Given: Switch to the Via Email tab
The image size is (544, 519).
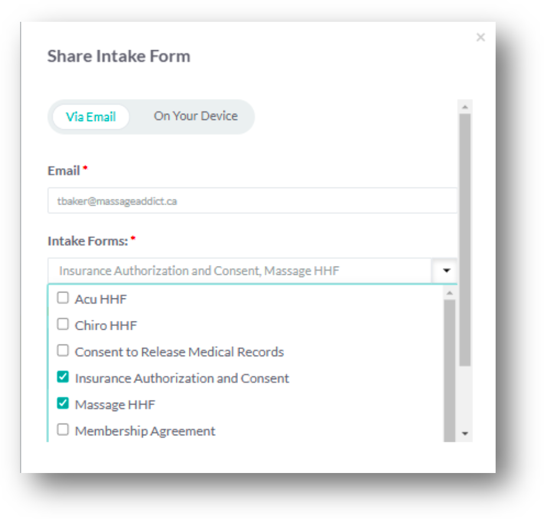Looking at the screenshot, I should coord(91,117).
